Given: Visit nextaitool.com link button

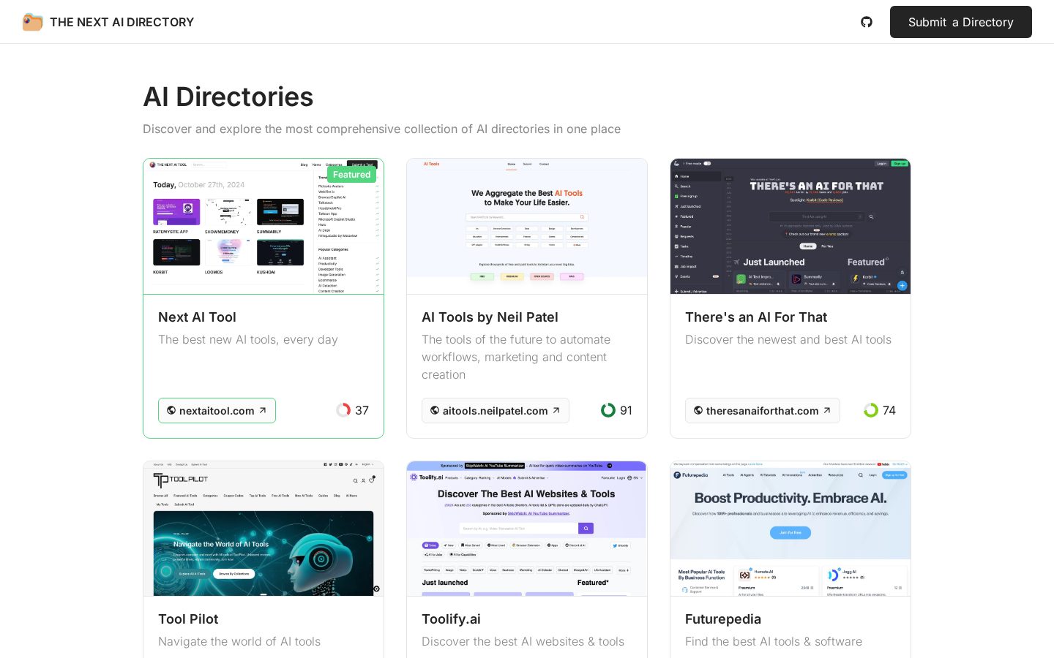Looking at the screenshot, I should click(217, 411).
